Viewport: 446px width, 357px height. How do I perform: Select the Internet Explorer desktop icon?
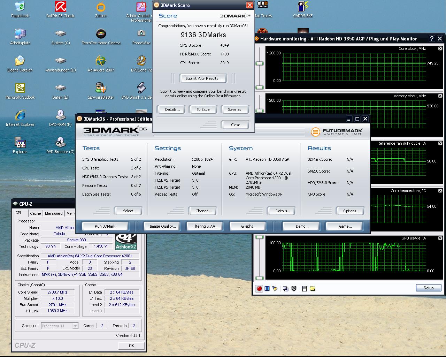20,118
